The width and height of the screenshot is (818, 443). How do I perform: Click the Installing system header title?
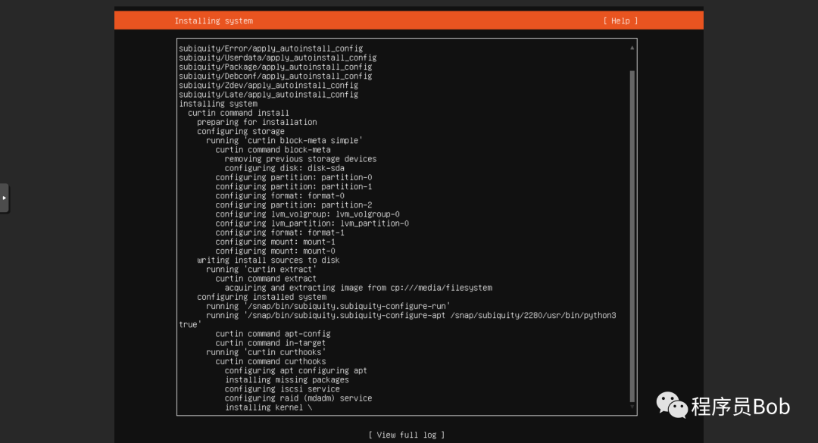pyautogui.click(x=214, y=21)
